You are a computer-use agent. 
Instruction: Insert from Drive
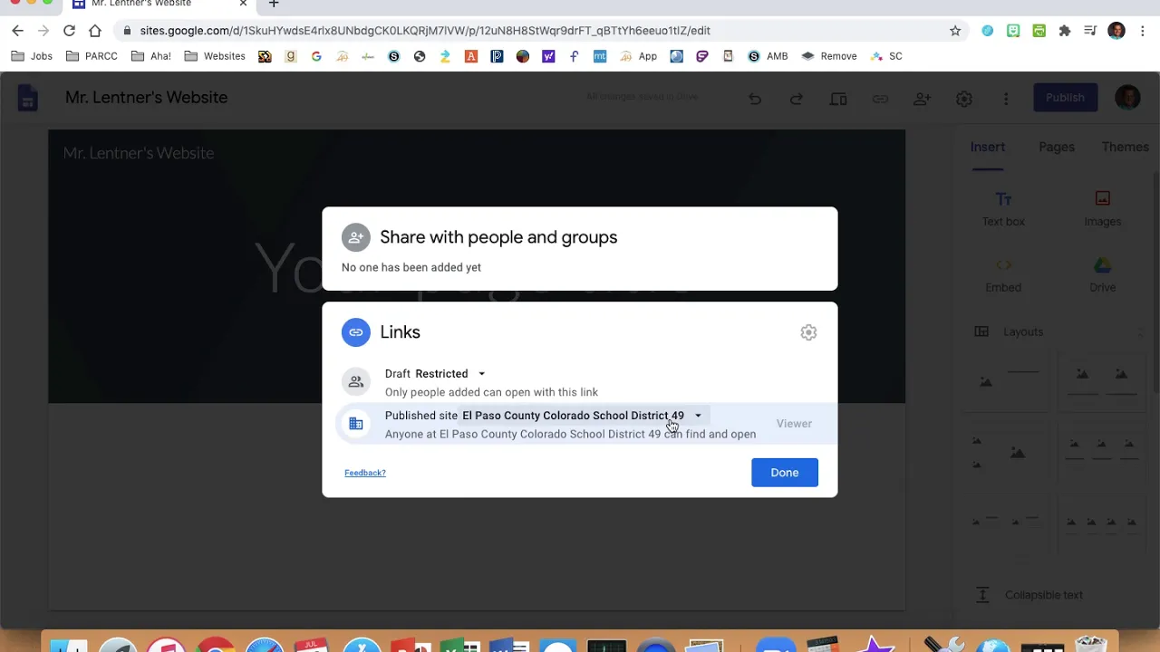pyautogui.click(x=1102, y=275)
